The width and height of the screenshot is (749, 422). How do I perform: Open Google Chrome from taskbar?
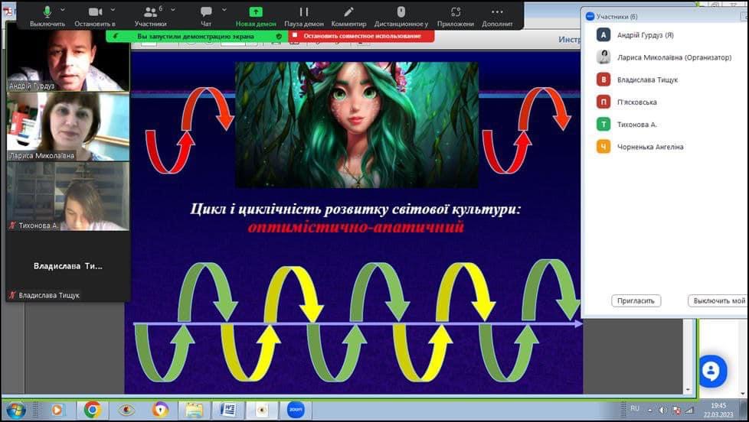(x=92, y=410)
